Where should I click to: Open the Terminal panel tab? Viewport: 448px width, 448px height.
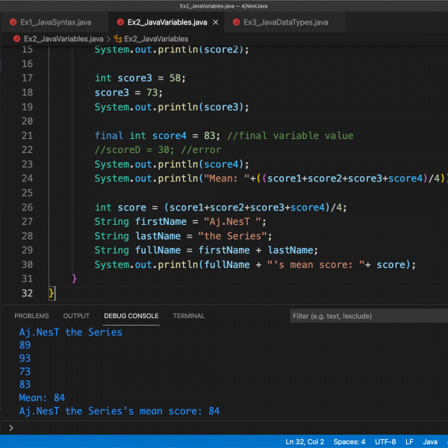point(188,316)
